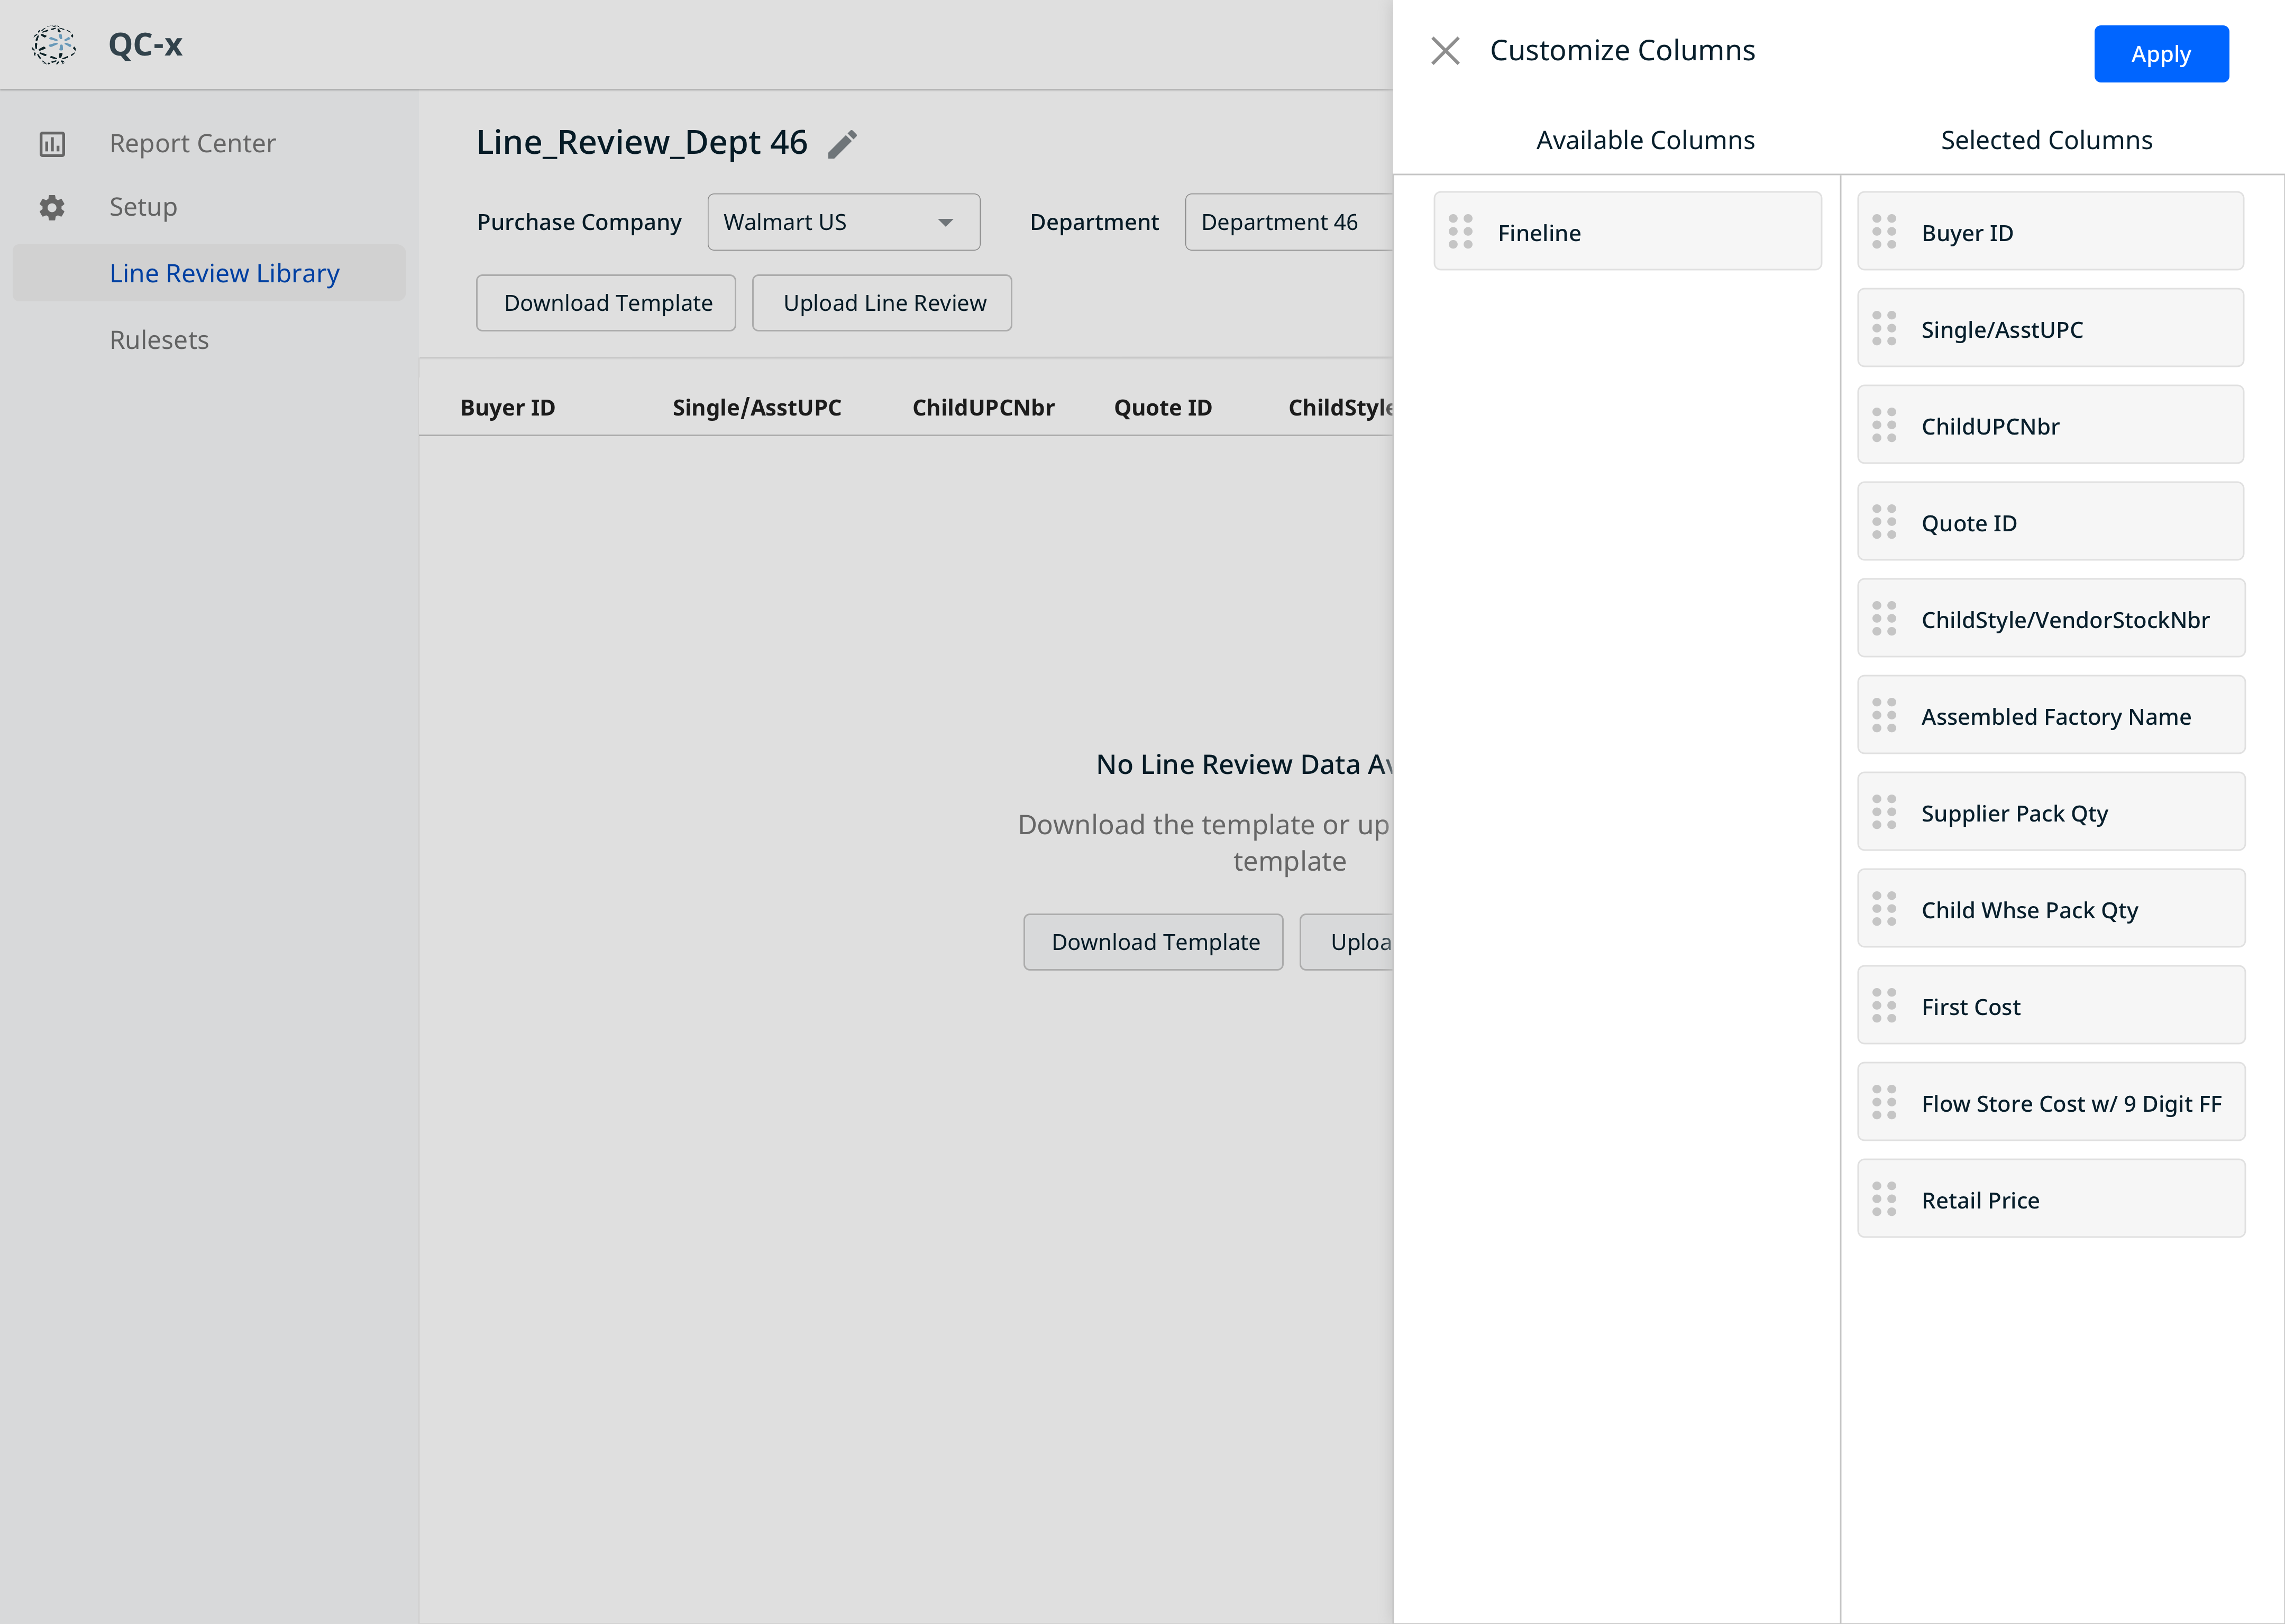Image resolution: width=2285 pixels, height=1624 pixels.
Task: Click the Quote ID column header
Action: click(x=1163, y=407)
